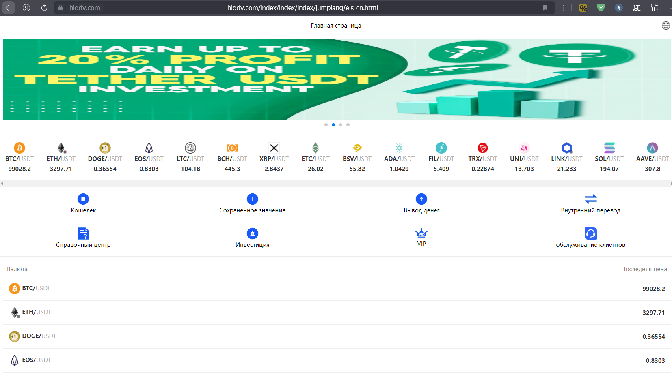Click the VIP crown icon
This screenshot has width=672, height=379.
pos(421,233)
